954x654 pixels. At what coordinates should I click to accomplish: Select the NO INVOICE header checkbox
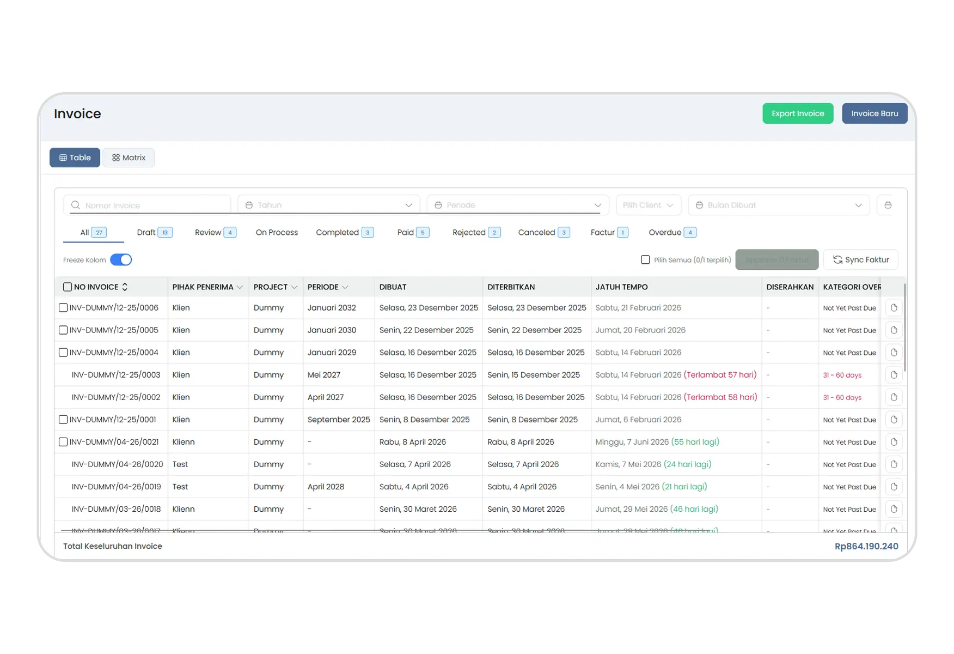click(68, 287)
